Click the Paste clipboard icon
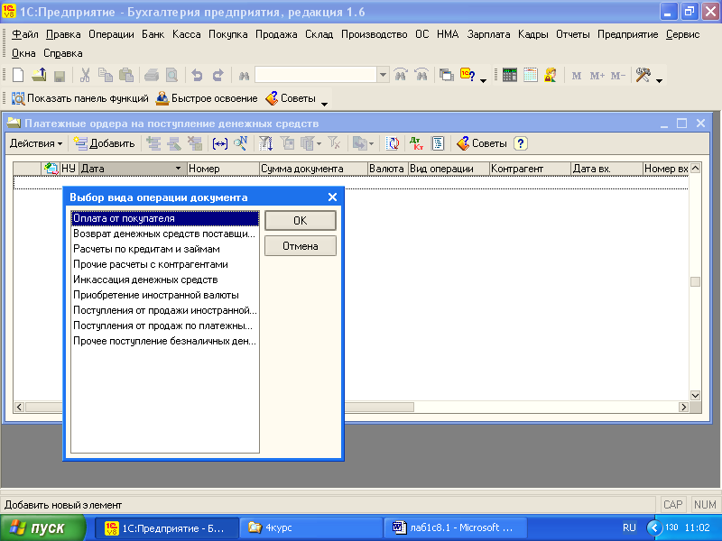Viewport: 722px width, 541px height. tap(126, 75)
